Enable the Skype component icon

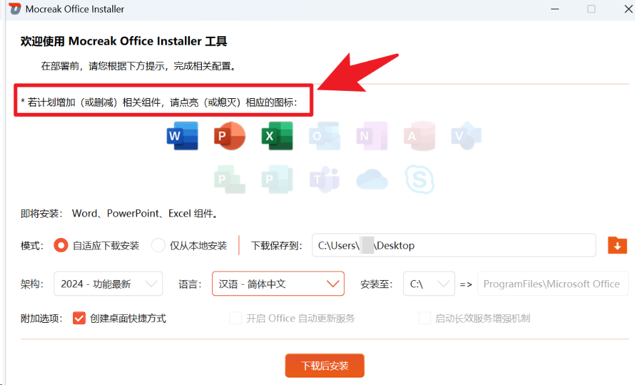pyautogui.click(x=420, y=179)
